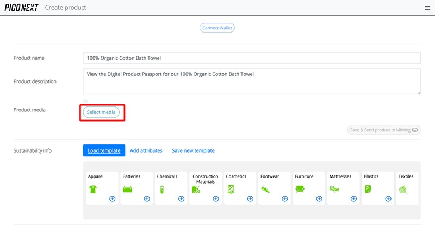Add the Batteries template plus icon
The width and height of the screenshot is (435, 227).
[x=147, y=199]
